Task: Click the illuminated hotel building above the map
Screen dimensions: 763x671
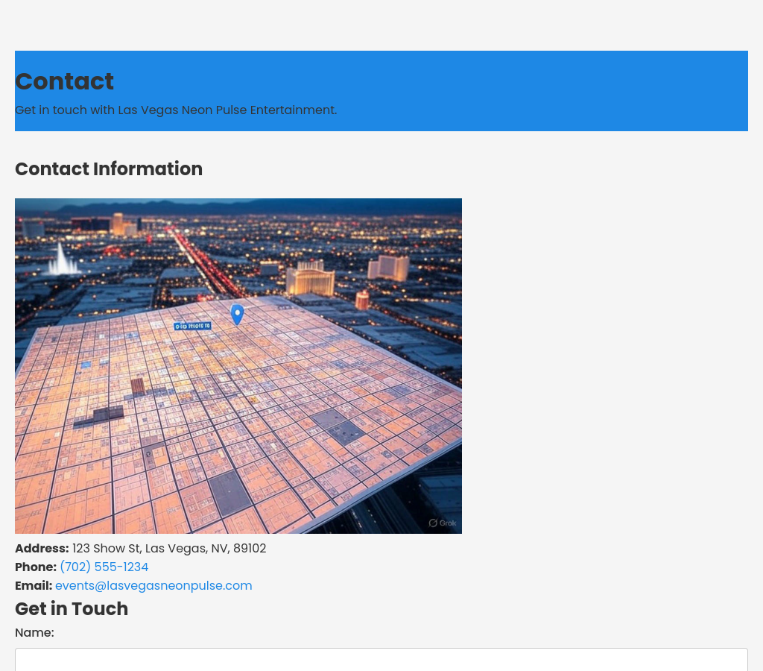Action: (310, 280)
